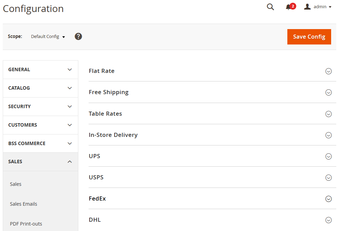339x231 pixels.
Task: Expand the CATALOG configuration section
Action: coord(40,88)
